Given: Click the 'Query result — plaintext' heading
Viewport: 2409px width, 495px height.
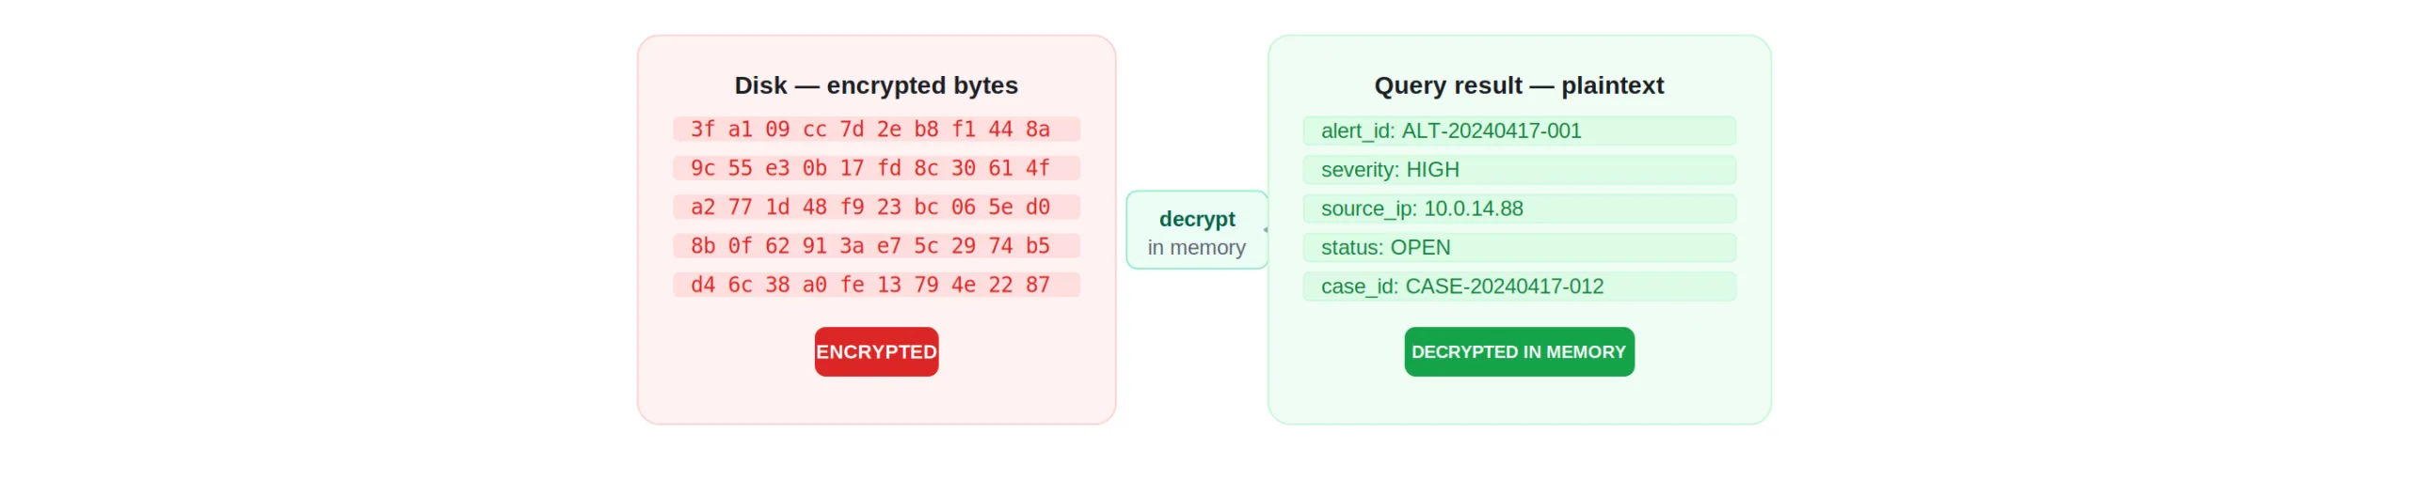Looking at the screenshot, I should [x=1519, y=85].
